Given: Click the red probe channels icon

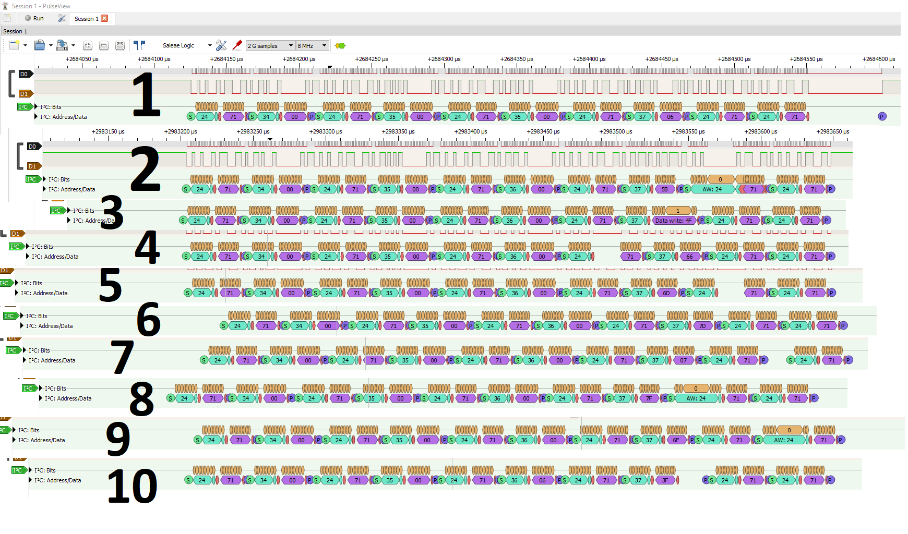Looking at the screenshot, I should (x=237, y=45).
